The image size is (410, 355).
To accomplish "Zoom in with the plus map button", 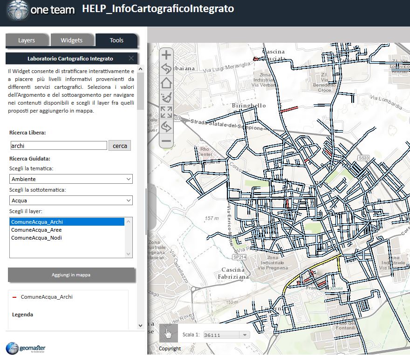I will [x=166, y=55].
